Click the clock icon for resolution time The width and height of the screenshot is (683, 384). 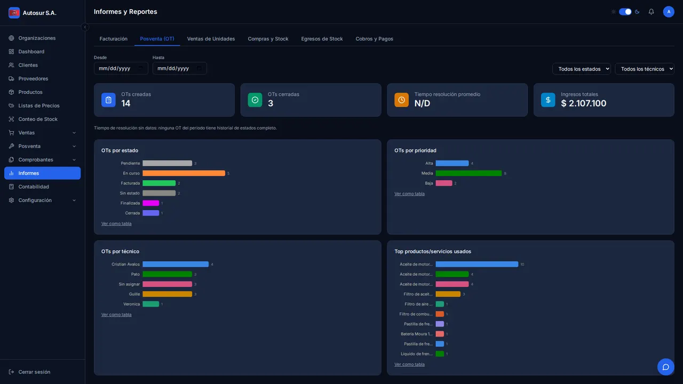(x=402, y=100)
